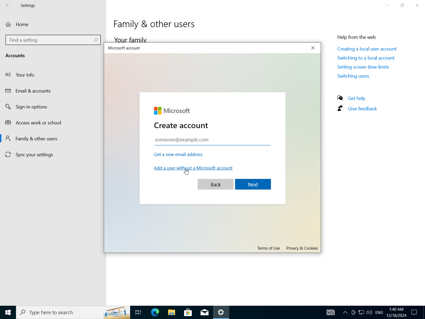
Task: Click the volume speaker tray icon
Action: 369,312
